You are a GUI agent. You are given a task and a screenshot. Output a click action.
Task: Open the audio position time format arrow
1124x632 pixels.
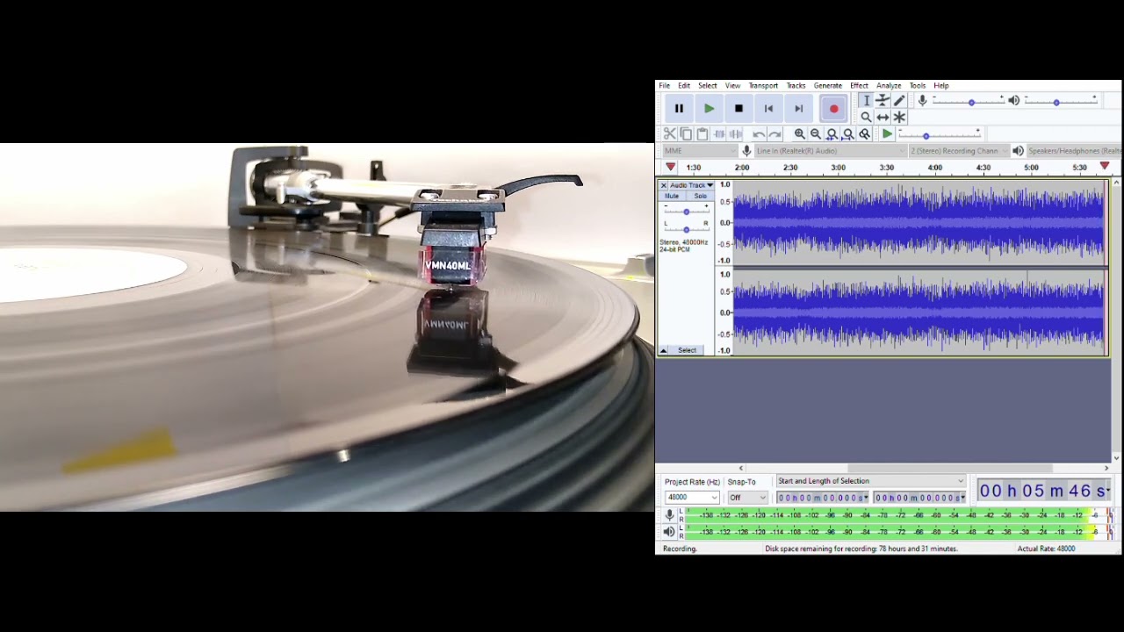[x=1109, y=491]
